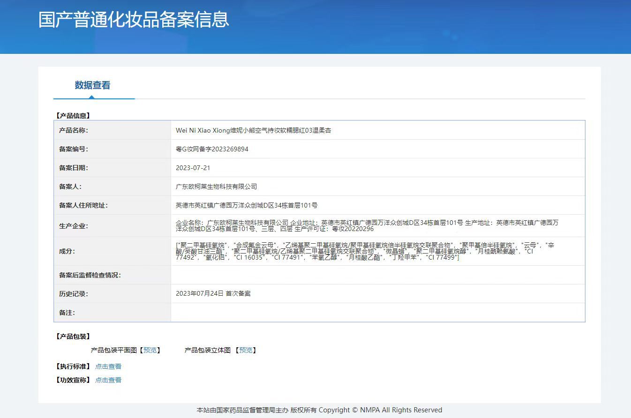
Task: Open the 产品包装平面图 预览 link
Action: (x=150, y=350)
